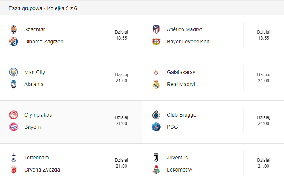Viewport: 284px width, 187px height.
Task: Click the Real Madryt crest
Action: pyautogui.click(x=156, y=84)
